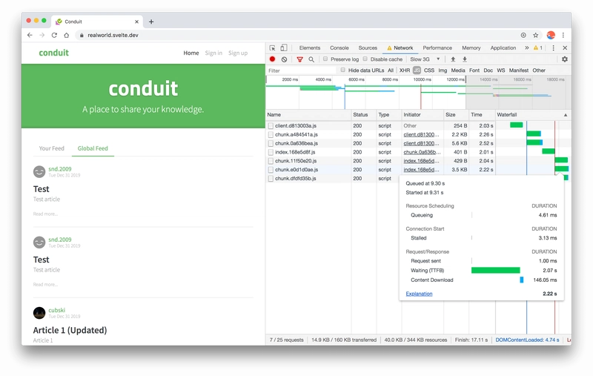This screenshot has width=593, height=376.
Task: Open the Memory tab
Action: pyautogui.click(x=471, y=48)
